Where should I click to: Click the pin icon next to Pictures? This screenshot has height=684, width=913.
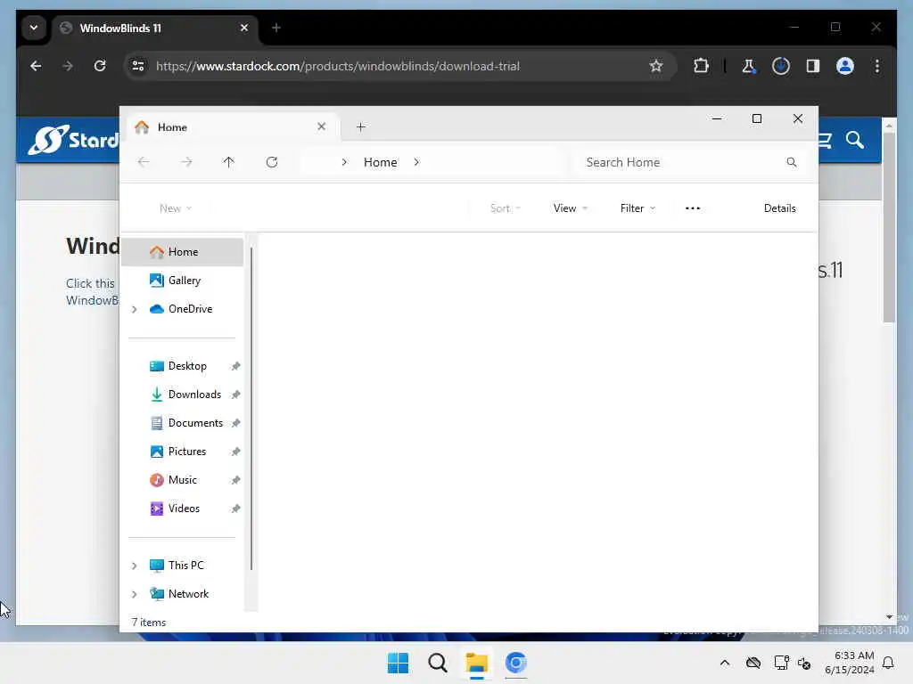click(235, 452)
